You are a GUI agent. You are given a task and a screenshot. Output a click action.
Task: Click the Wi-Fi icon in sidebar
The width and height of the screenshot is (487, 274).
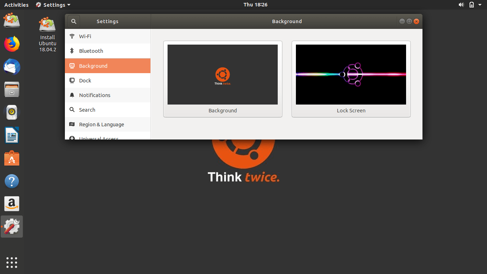pos(72,36)
